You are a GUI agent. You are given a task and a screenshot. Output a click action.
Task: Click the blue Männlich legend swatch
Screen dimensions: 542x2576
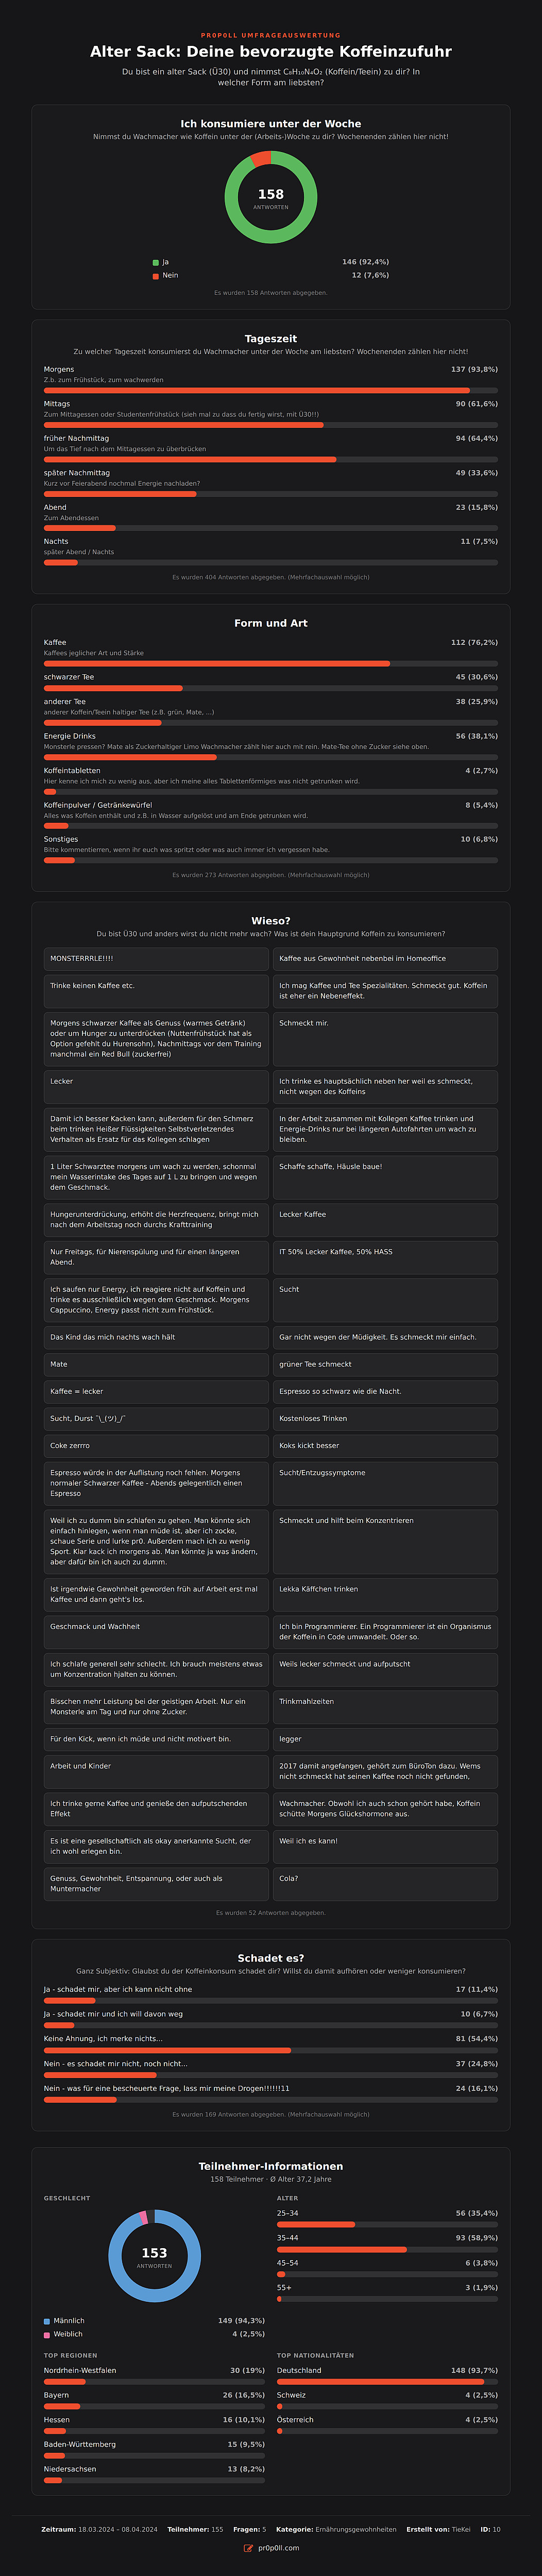pyautogui.click(x=47, y=2321)
